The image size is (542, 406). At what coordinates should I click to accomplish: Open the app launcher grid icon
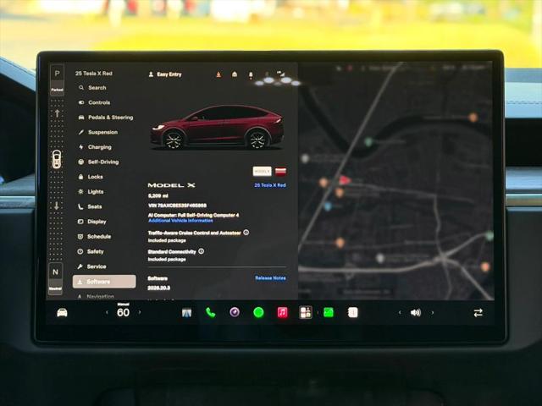click(306, 312)
